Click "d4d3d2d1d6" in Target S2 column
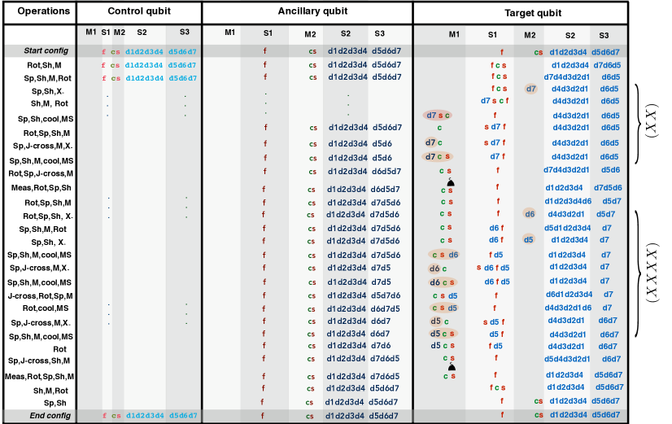 click(x=568, y=308)
